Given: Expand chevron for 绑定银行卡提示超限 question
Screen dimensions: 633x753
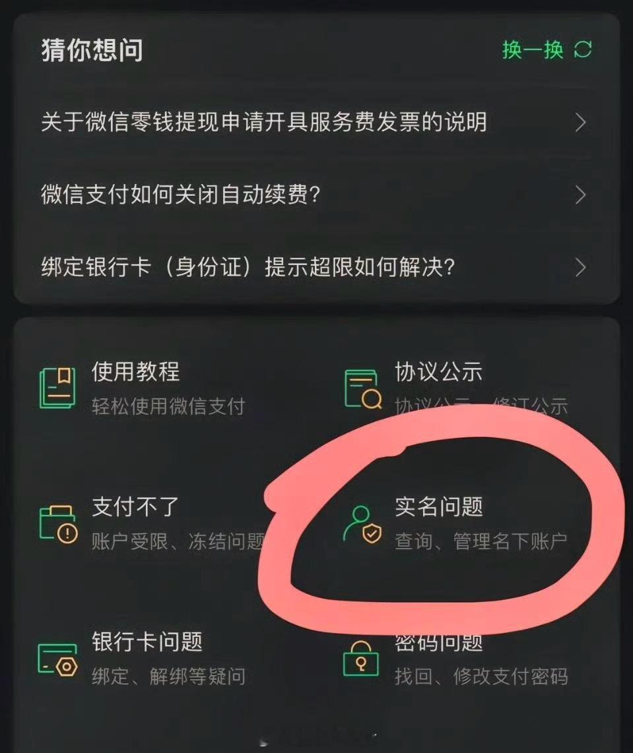Looking at the screenshot, I should tap(581, 268).
